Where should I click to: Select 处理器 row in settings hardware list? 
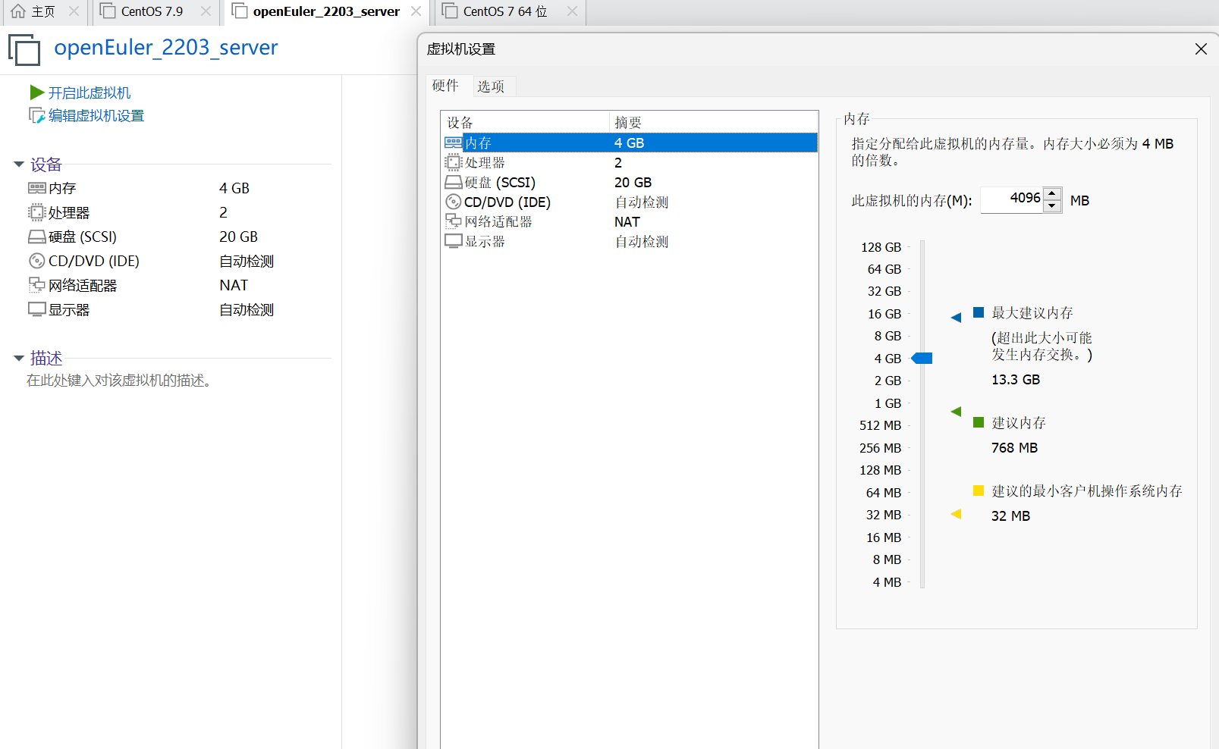click(630, 162)
